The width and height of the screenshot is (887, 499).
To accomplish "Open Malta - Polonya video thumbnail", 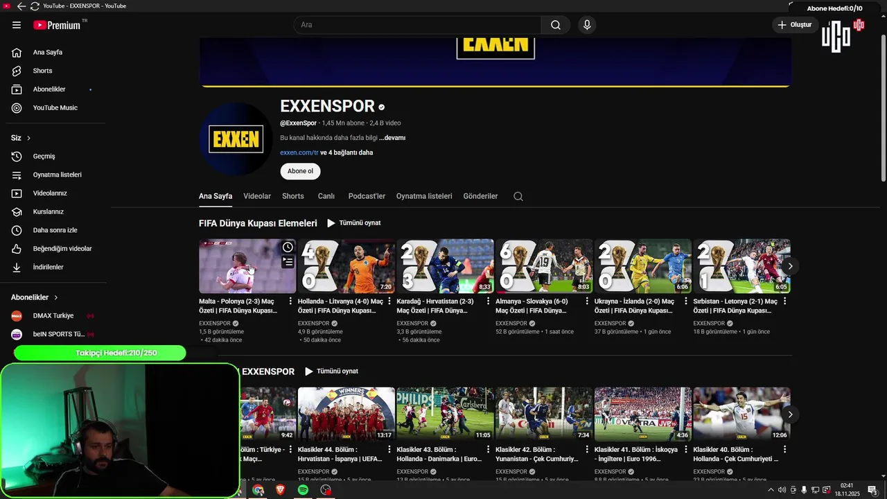I will click(247, 266).
